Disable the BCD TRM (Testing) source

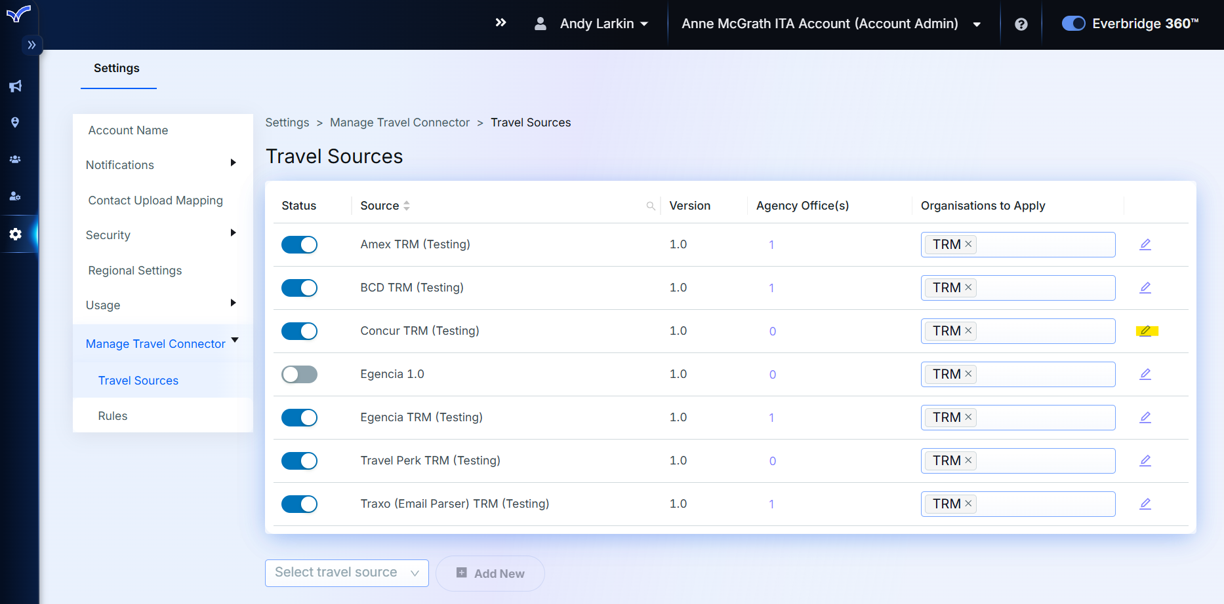coord(299,288)
